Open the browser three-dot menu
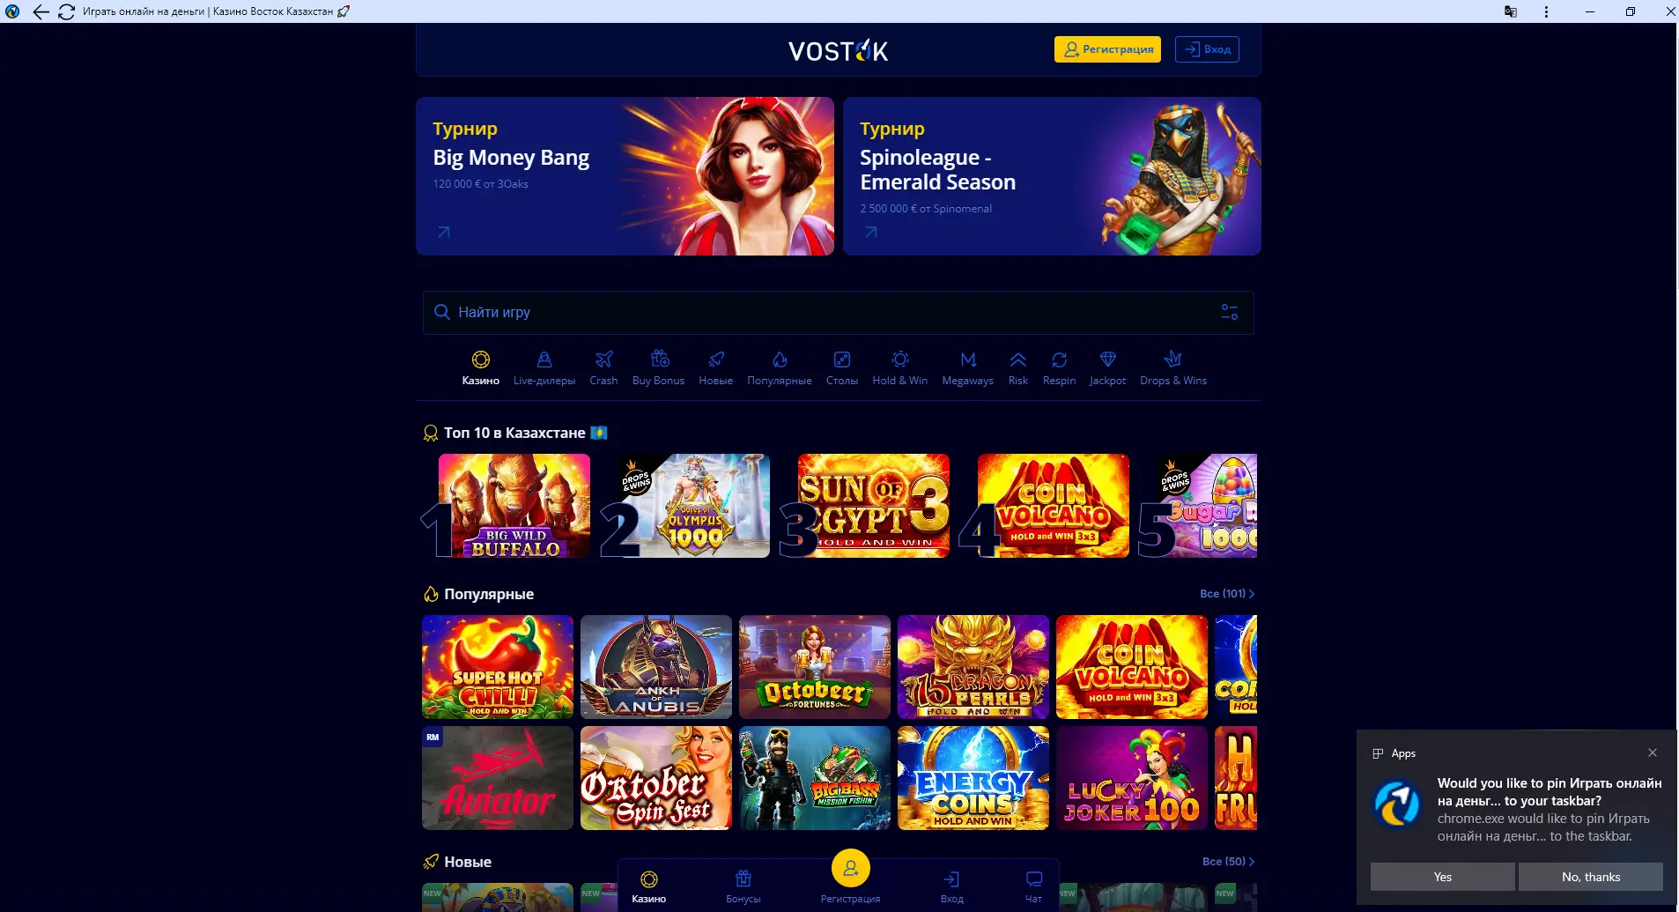1679x912 pixels. pos(1546,11)
